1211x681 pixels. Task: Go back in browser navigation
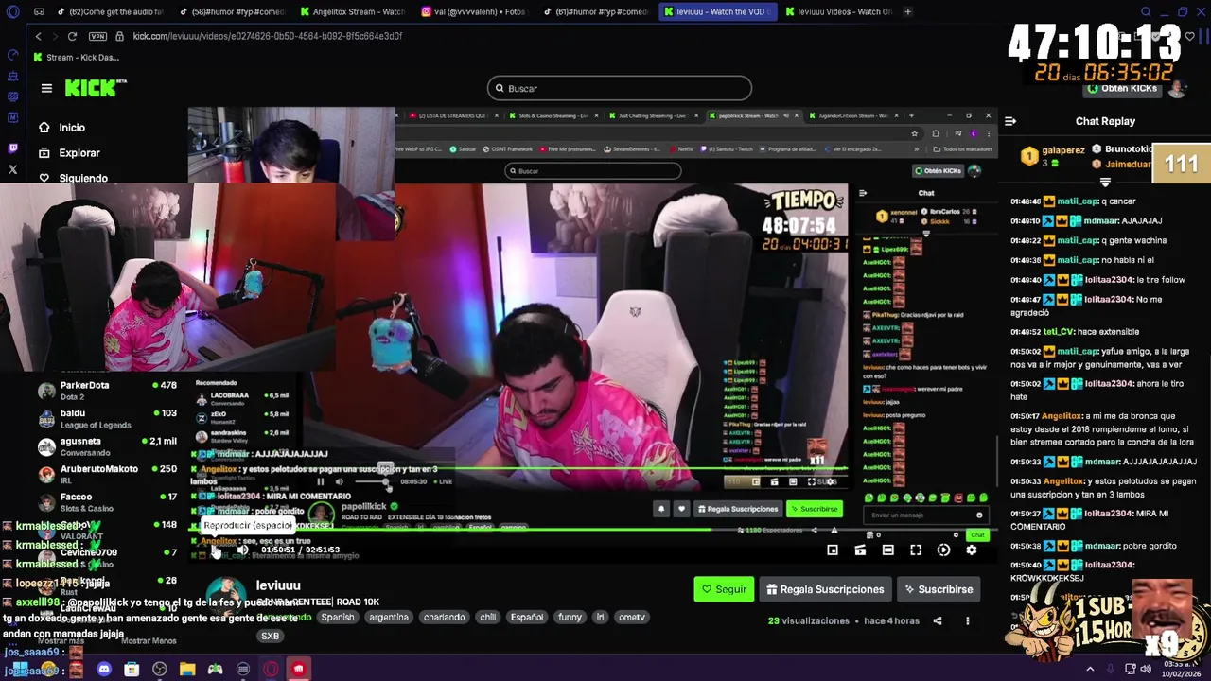38,36
